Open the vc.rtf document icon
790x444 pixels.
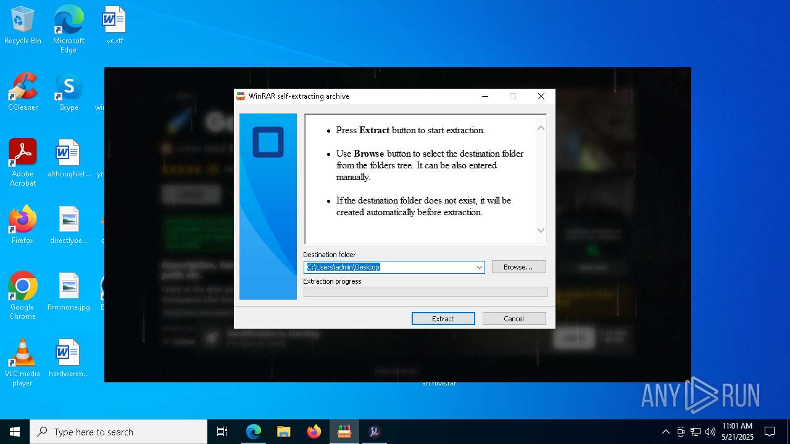tap(114, 26)
